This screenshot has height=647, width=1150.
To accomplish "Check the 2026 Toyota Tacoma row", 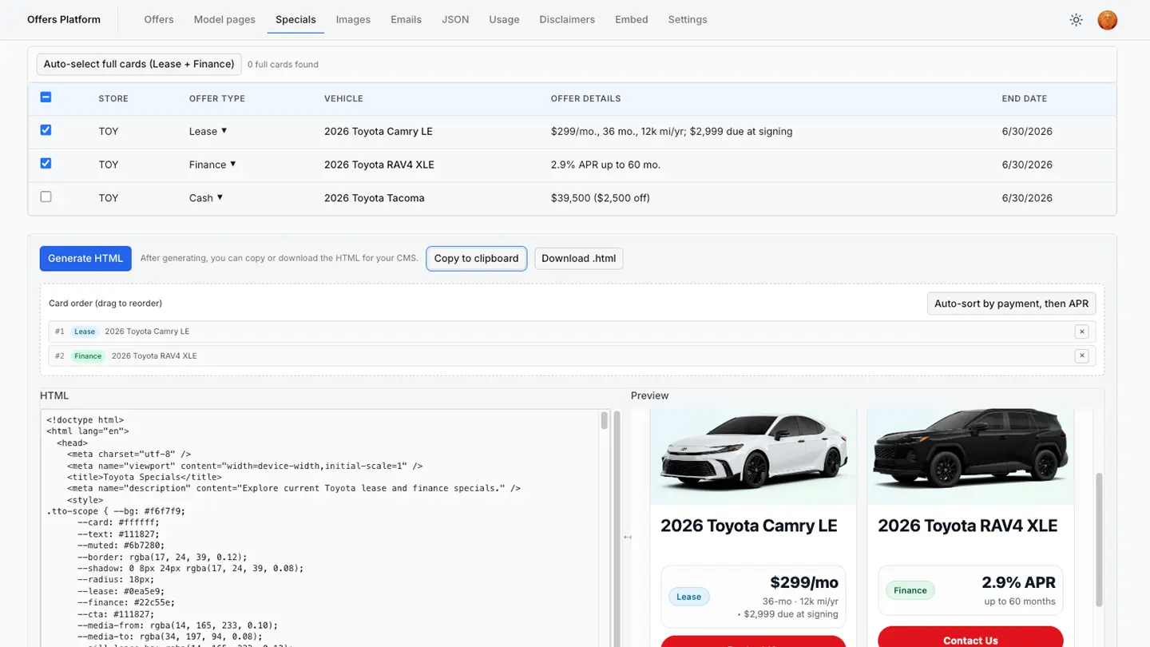I will coord(46,196).
